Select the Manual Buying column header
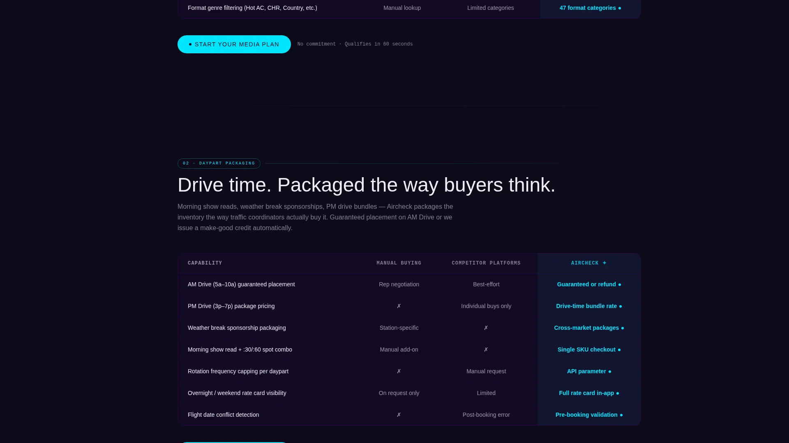 (399, 263)
